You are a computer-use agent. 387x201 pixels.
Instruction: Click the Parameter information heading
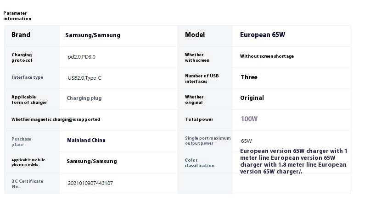point(17,16)
